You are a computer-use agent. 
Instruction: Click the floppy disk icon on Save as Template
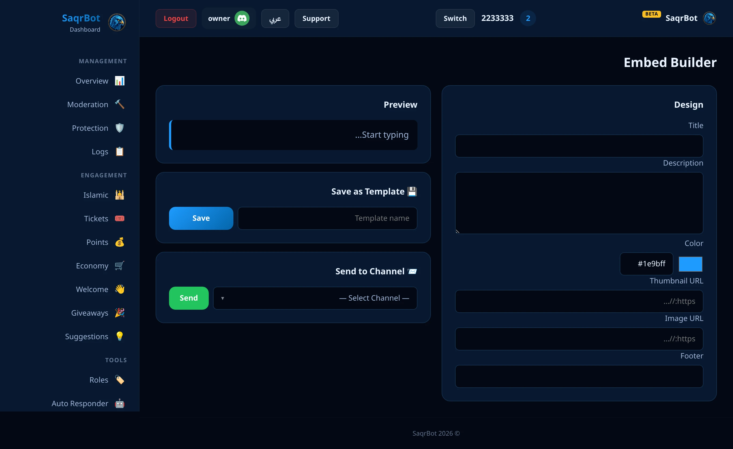coord(412,192)
